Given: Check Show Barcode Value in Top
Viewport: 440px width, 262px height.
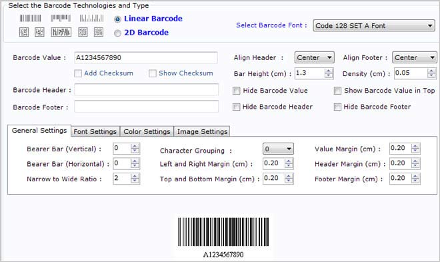Looking at the screenshot, I should 337,91.
